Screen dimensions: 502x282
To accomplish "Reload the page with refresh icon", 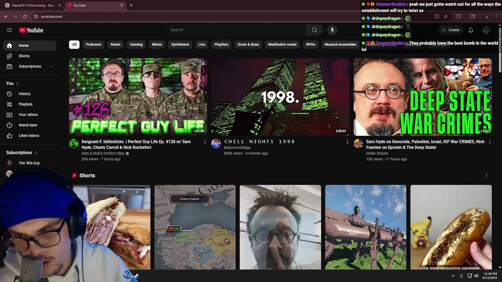I will tap(24, 16).
